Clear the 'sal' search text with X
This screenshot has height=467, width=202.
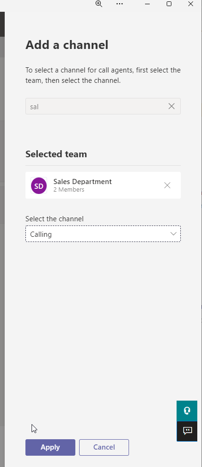171,106
